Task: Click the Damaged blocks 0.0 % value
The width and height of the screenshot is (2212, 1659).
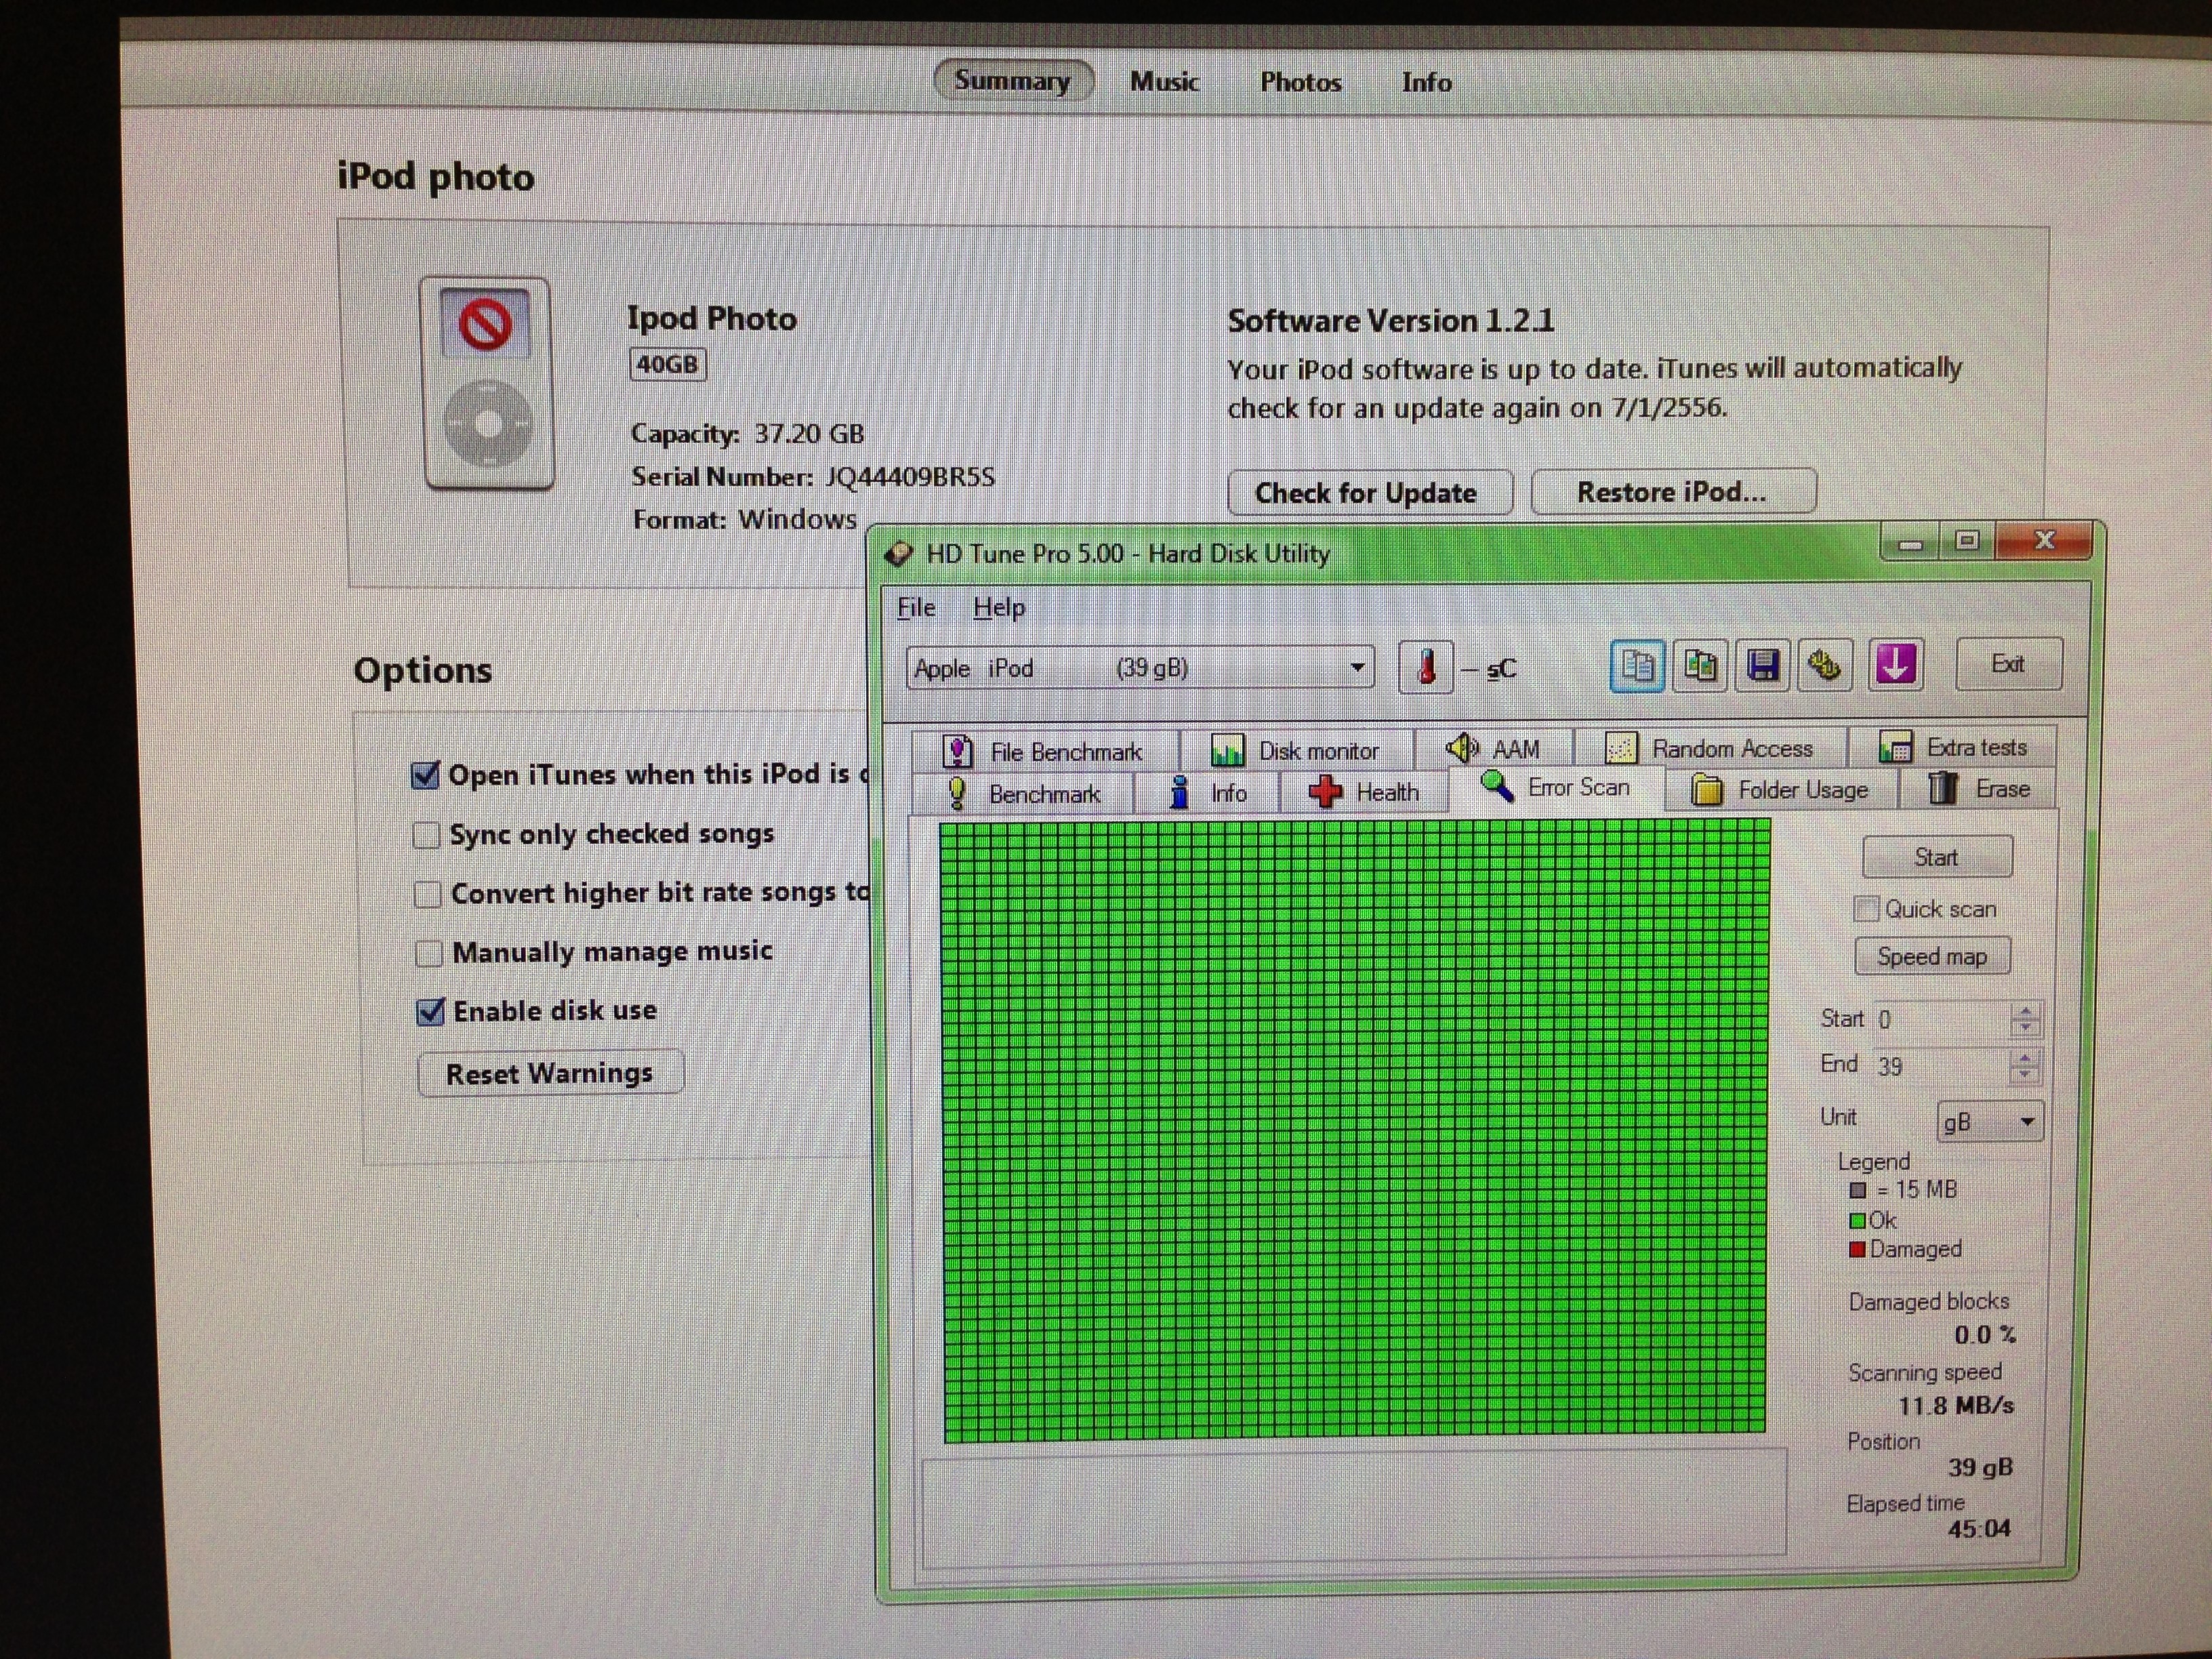Action: click(1985, 1335)
